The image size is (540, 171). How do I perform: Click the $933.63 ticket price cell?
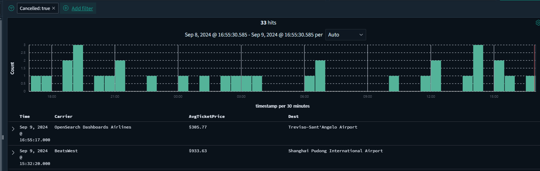point(198,151)
